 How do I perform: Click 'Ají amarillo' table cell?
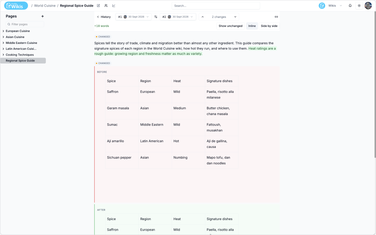coord(122,144)
